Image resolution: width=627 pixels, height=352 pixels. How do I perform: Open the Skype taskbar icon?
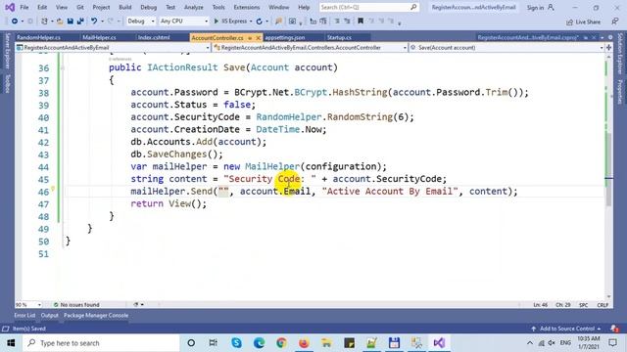tap(236, 343)
